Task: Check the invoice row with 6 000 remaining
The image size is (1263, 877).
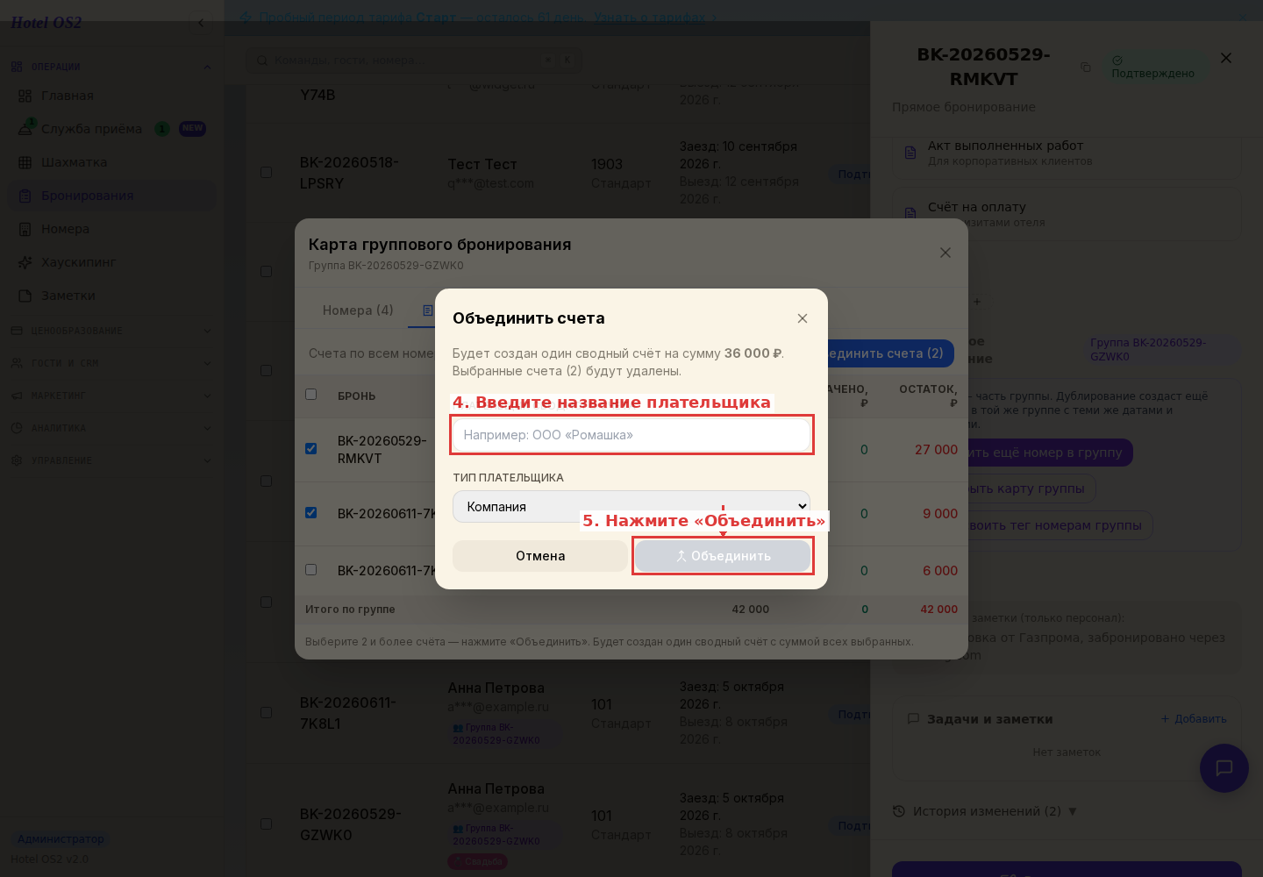Action: click(x=310, y=569)
